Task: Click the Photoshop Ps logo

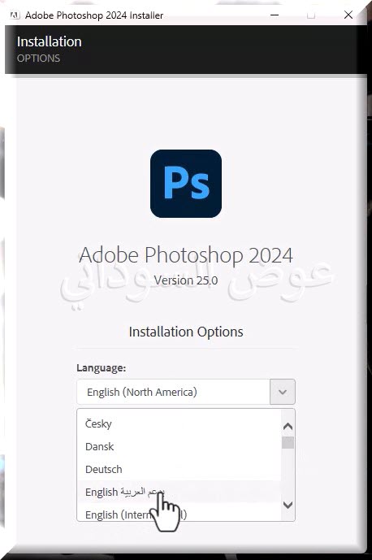Action: coord(186,184)
